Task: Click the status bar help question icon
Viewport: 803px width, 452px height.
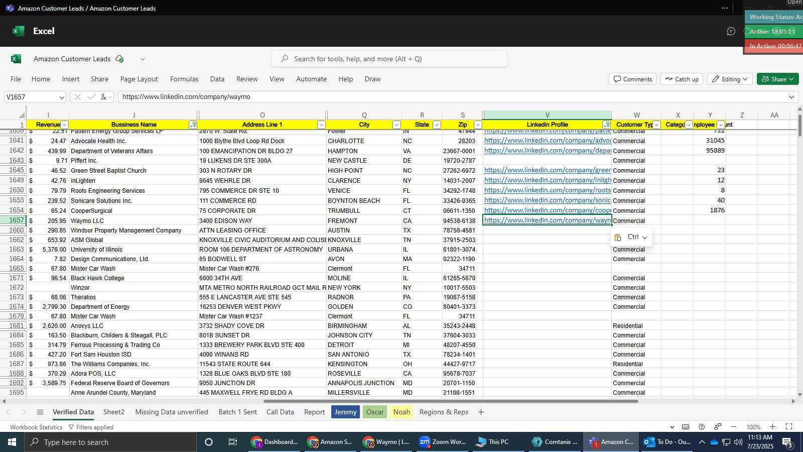Action: 702,427
